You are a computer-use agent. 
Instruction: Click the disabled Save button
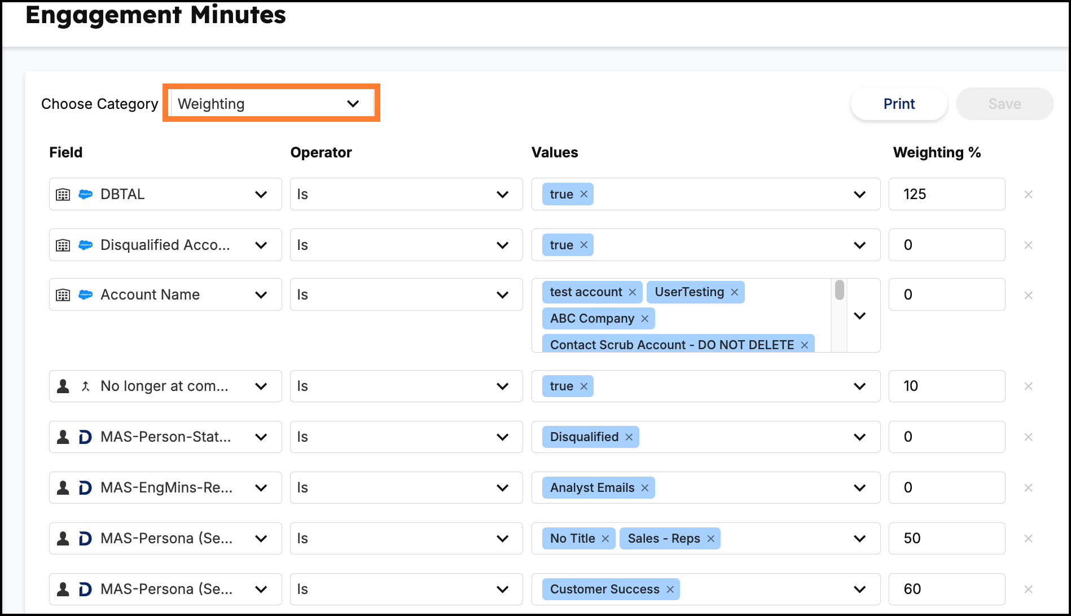tap(1004, 104)
